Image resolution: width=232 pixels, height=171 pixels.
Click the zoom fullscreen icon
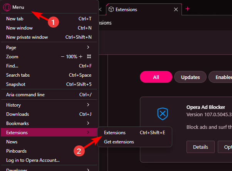pos(89,56)
